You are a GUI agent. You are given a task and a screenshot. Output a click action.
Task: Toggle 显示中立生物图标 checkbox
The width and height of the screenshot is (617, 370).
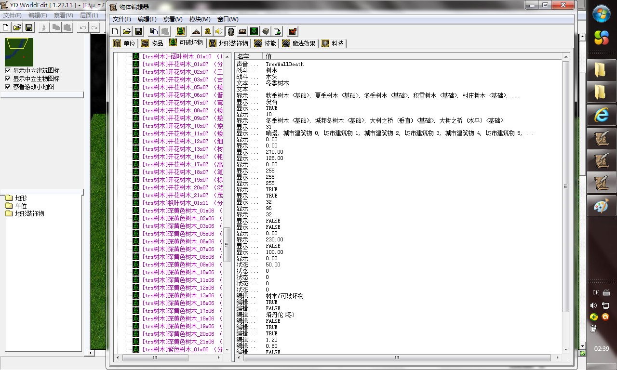tap(8, 79)
